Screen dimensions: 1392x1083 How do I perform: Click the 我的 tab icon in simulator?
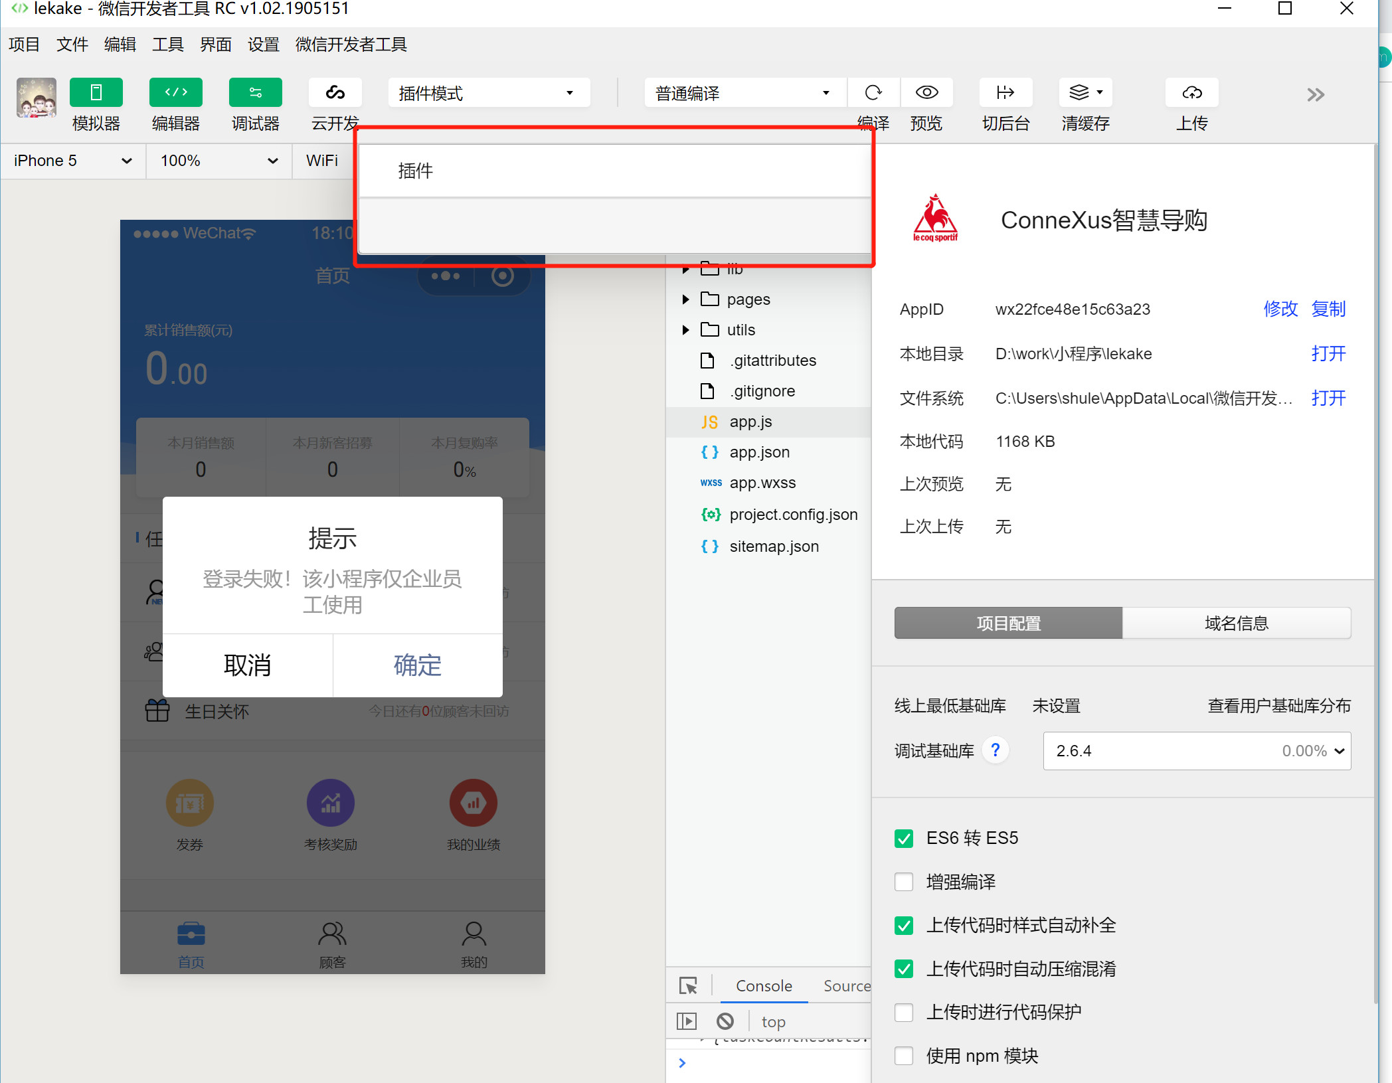pyautogui.click(x=474, y=934)
